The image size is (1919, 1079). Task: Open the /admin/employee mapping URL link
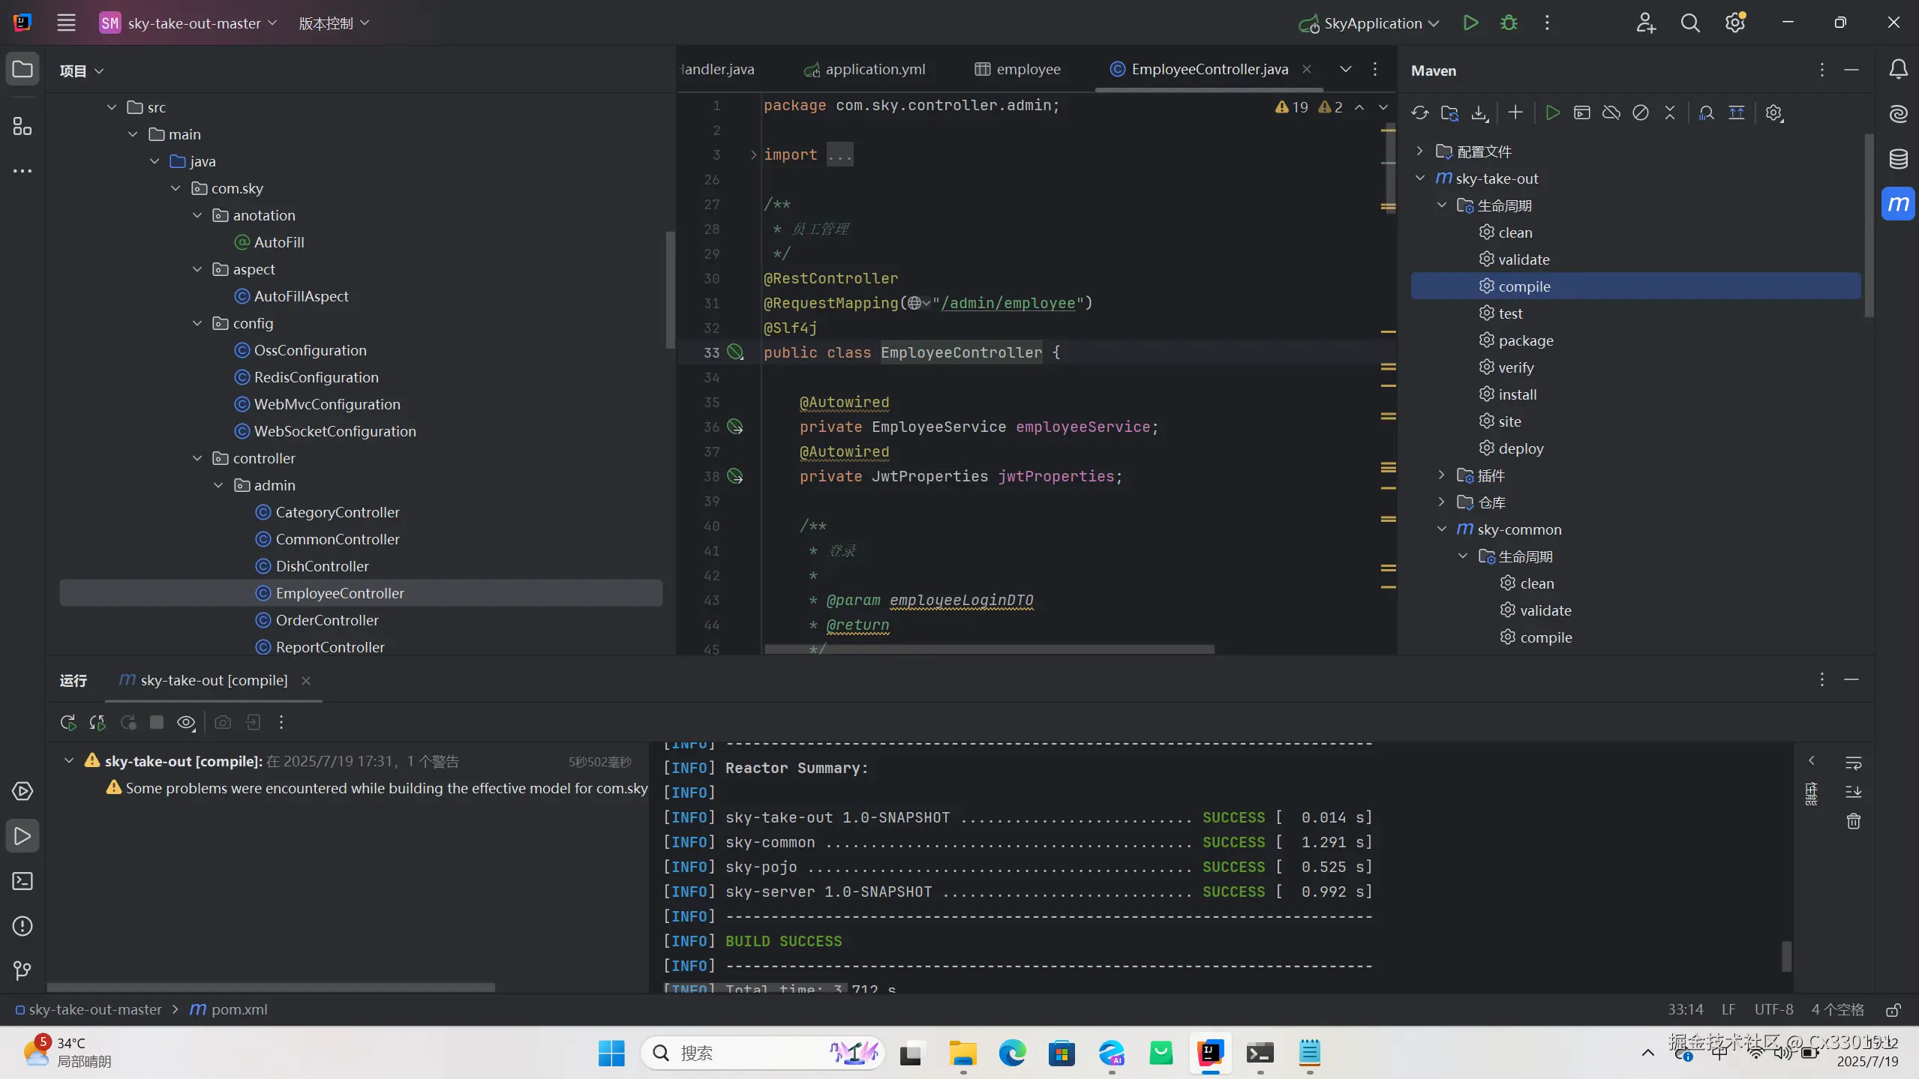pos(1008,303)
